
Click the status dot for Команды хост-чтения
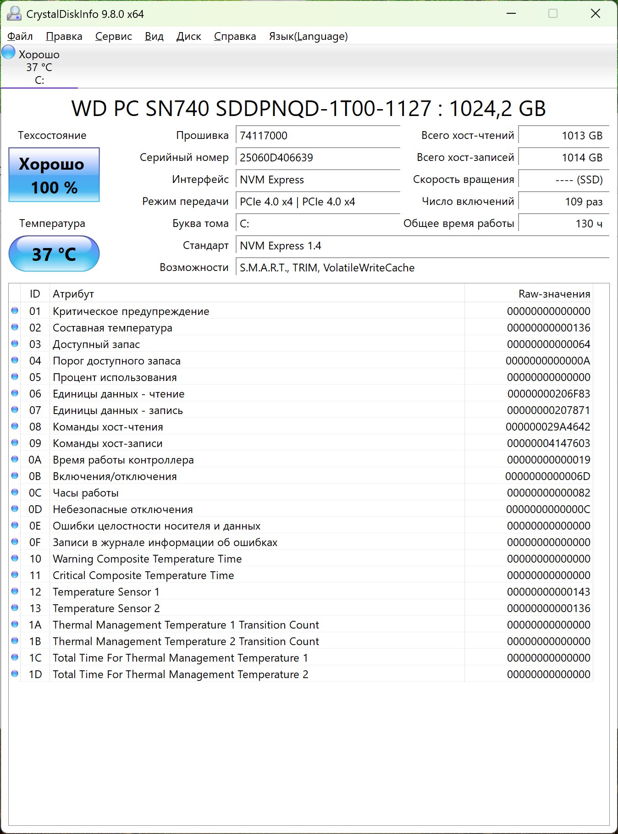[x=15, y=426]
